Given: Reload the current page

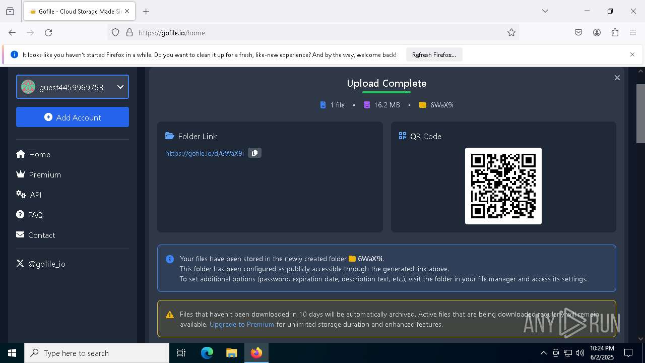Looking at the screenshot, I should [48, 33].
